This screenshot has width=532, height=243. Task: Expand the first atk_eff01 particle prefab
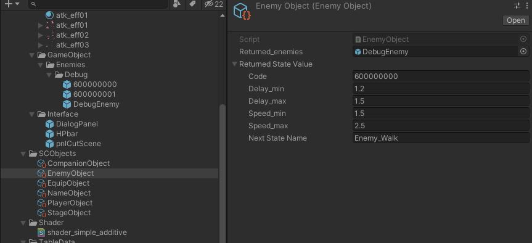point(41,25)
